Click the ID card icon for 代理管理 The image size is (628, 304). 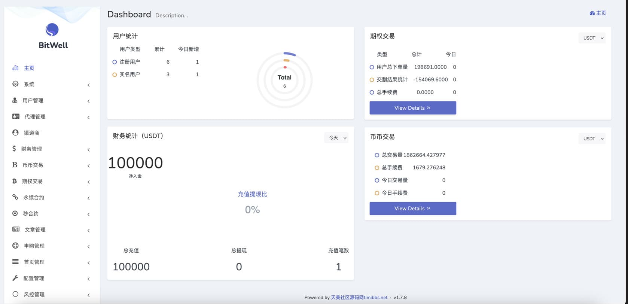tap(16, 116)
